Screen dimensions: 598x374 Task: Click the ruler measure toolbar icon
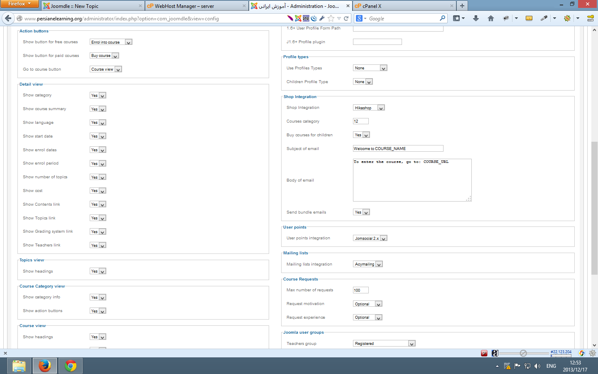pyautogui.click(x=529, y=18)
